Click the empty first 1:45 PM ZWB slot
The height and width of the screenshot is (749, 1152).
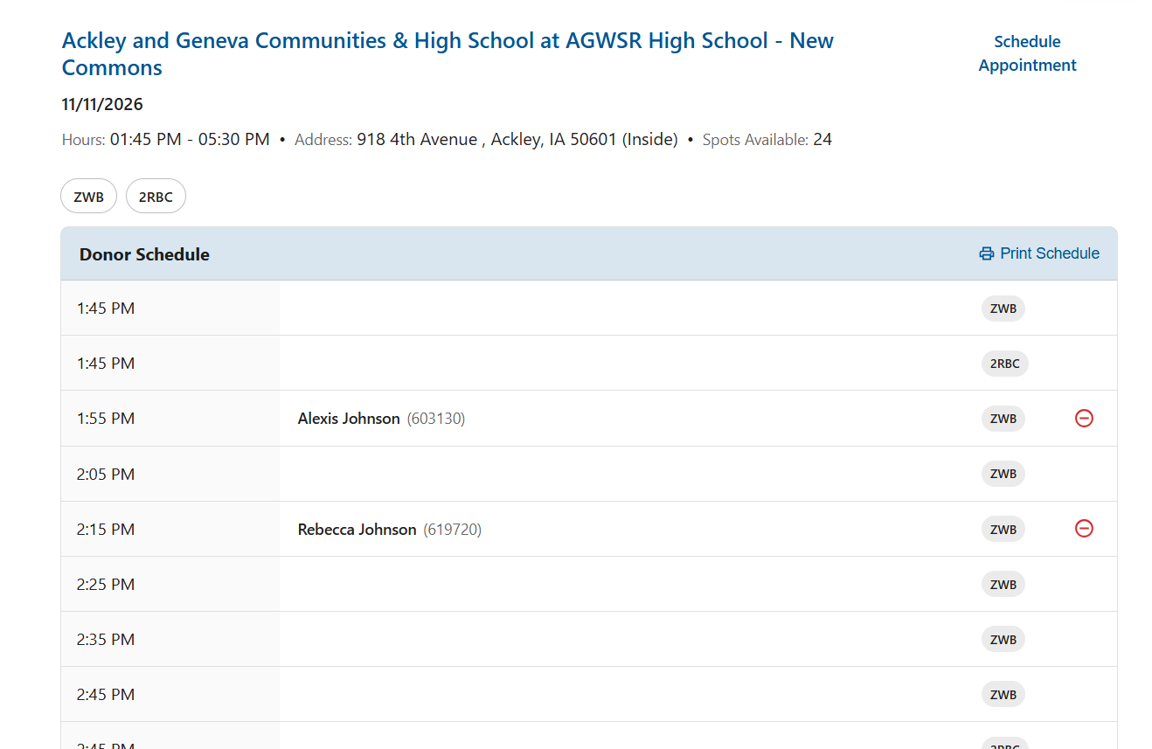pos(612,309)
